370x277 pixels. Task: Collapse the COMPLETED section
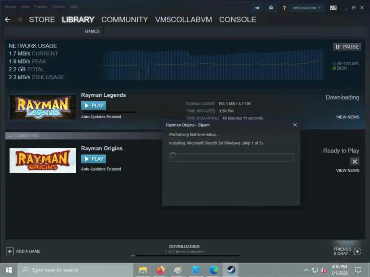pyautogui.click(x=10, y=136)
